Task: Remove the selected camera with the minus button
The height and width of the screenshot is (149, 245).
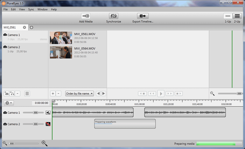Action: (x=17, y=94)
